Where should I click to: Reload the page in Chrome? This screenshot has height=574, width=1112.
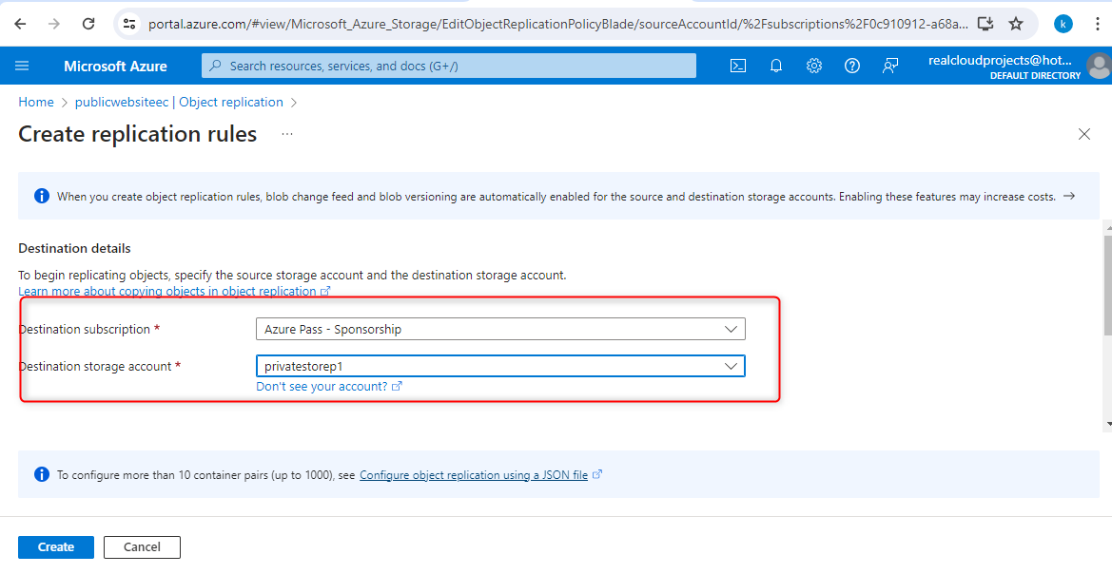[x=88, y=24]
